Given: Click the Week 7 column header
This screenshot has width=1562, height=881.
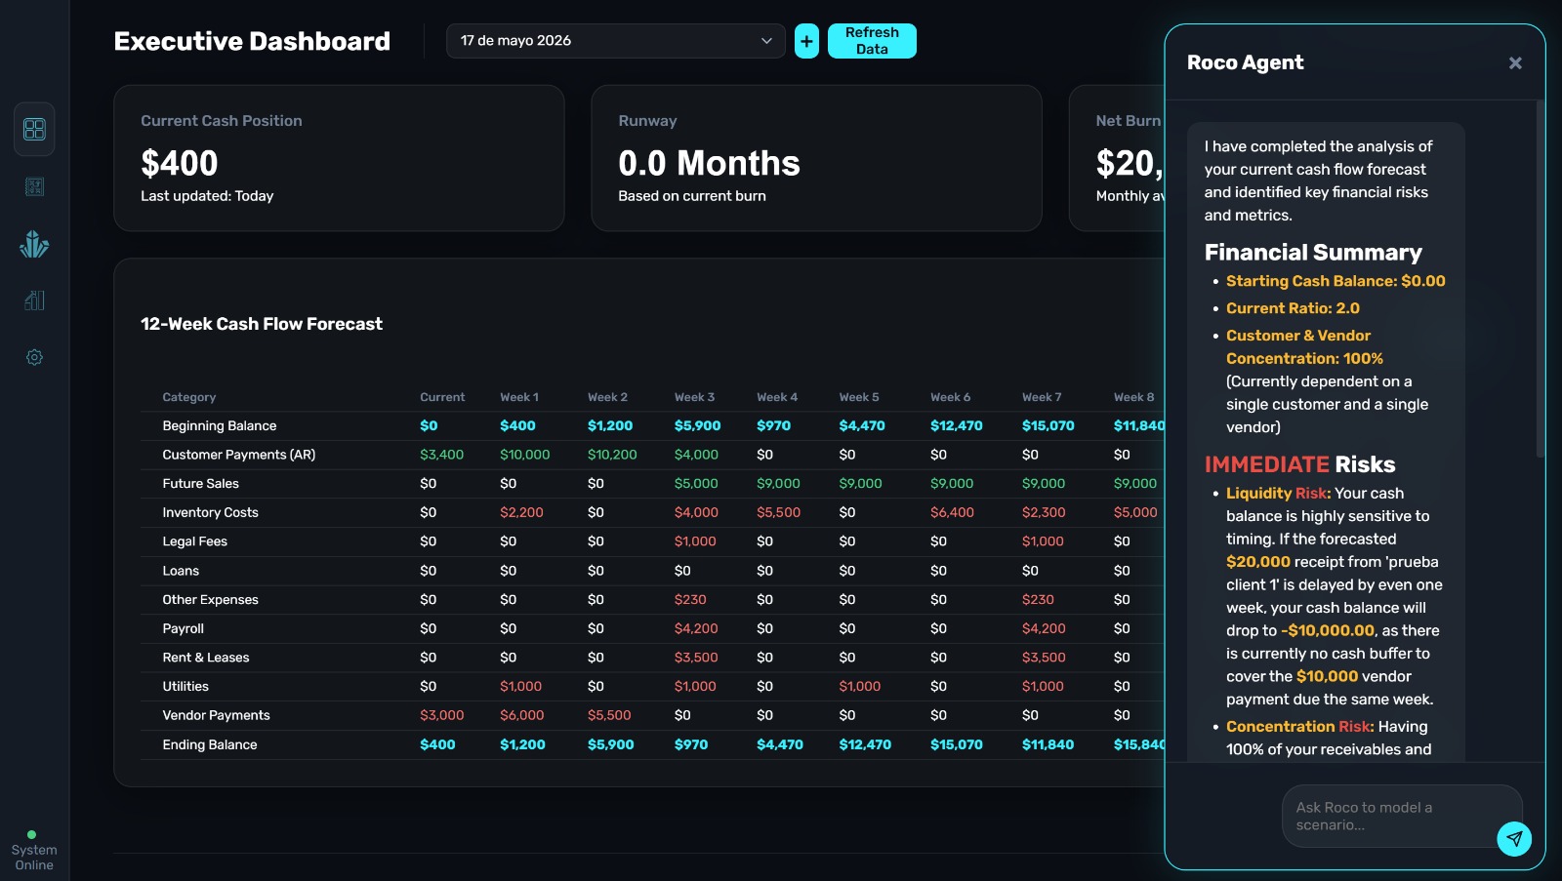Looking at the screenshot, I should (x=1042, y=397).
